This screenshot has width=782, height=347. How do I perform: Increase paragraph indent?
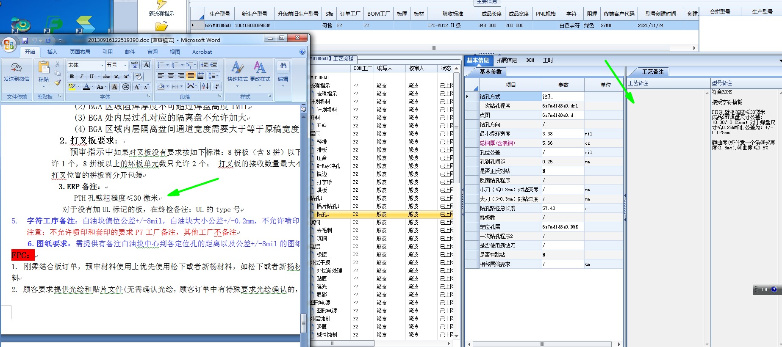tap(214, 65)
